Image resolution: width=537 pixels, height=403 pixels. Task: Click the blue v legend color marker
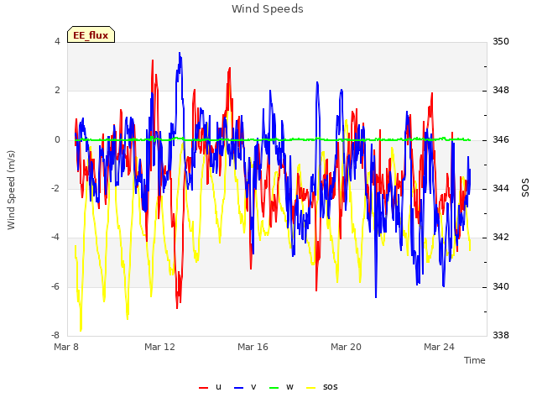pos(238,388)
